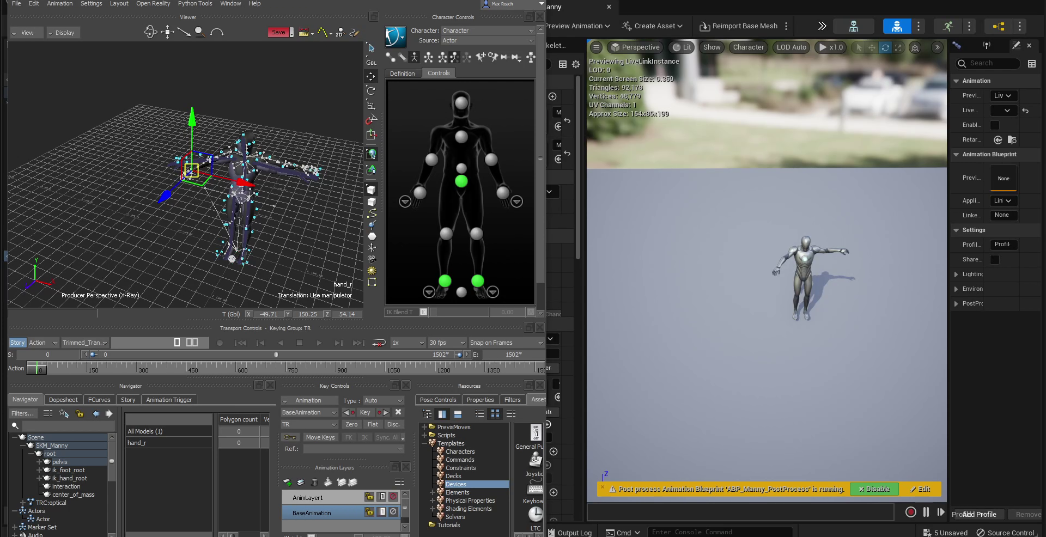1046x537 pixels.
Task: Open the Skeleton editor mode icon
Action: point(854,26)
